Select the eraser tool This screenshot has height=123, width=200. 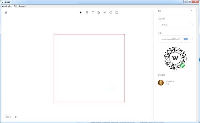[x=105, y=12]
